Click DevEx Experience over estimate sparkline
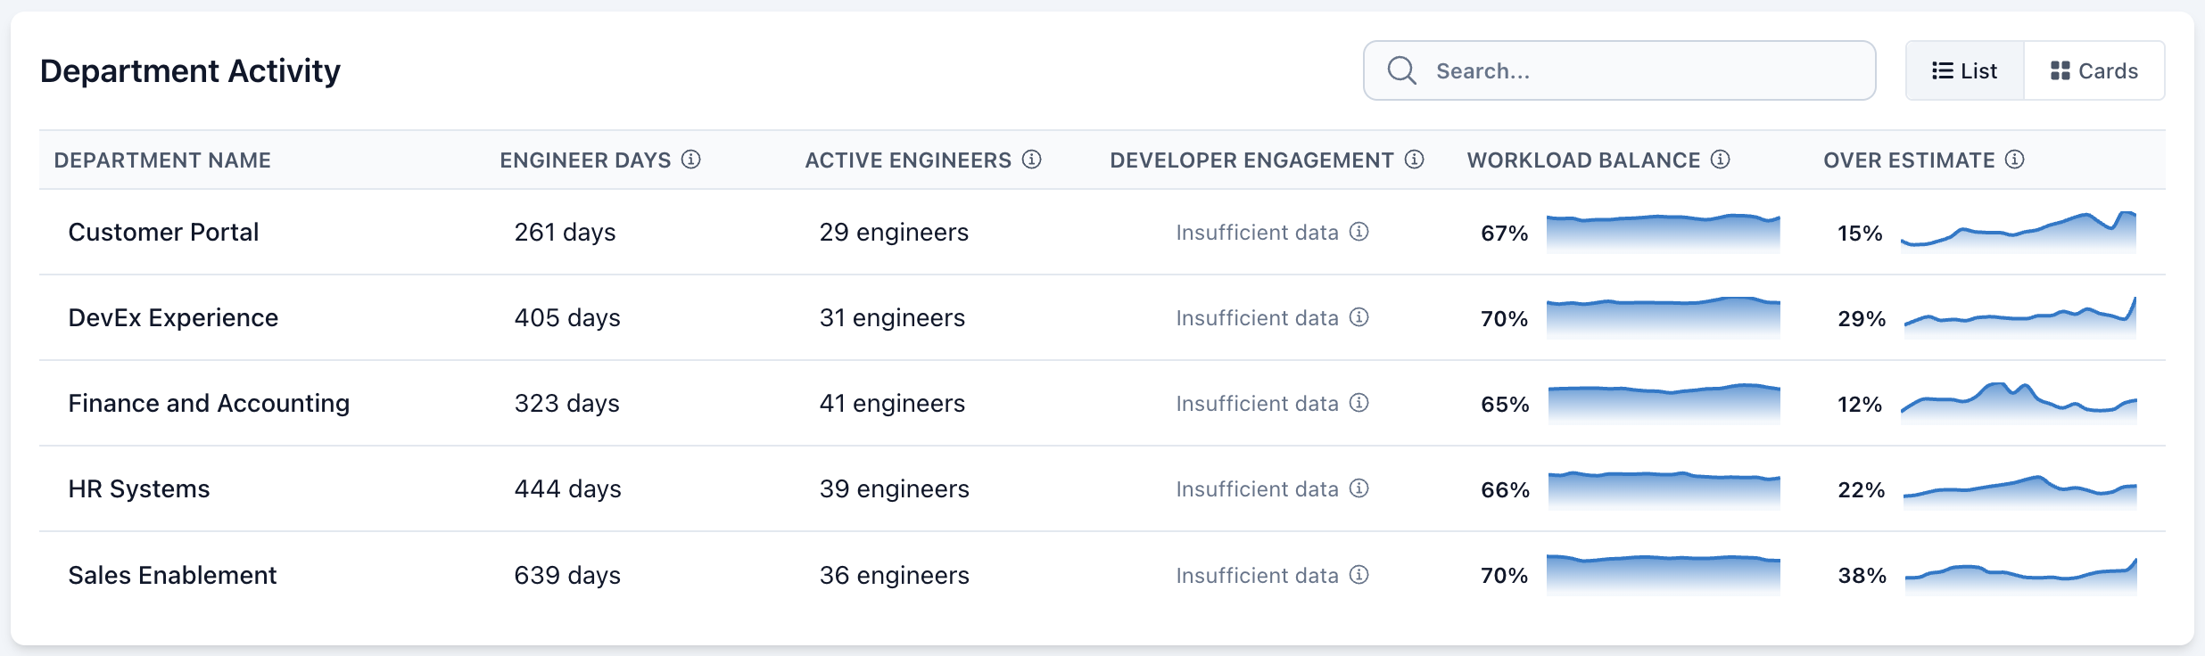The height and width of the screenshot is (656, 2205). click(x=2020, y=318)
